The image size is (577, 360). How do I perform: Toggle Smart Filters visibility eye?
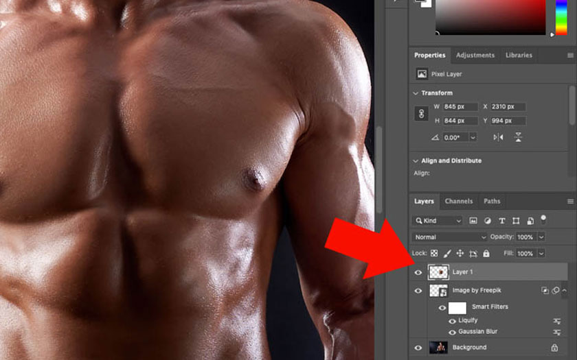(x=442, y=308)
